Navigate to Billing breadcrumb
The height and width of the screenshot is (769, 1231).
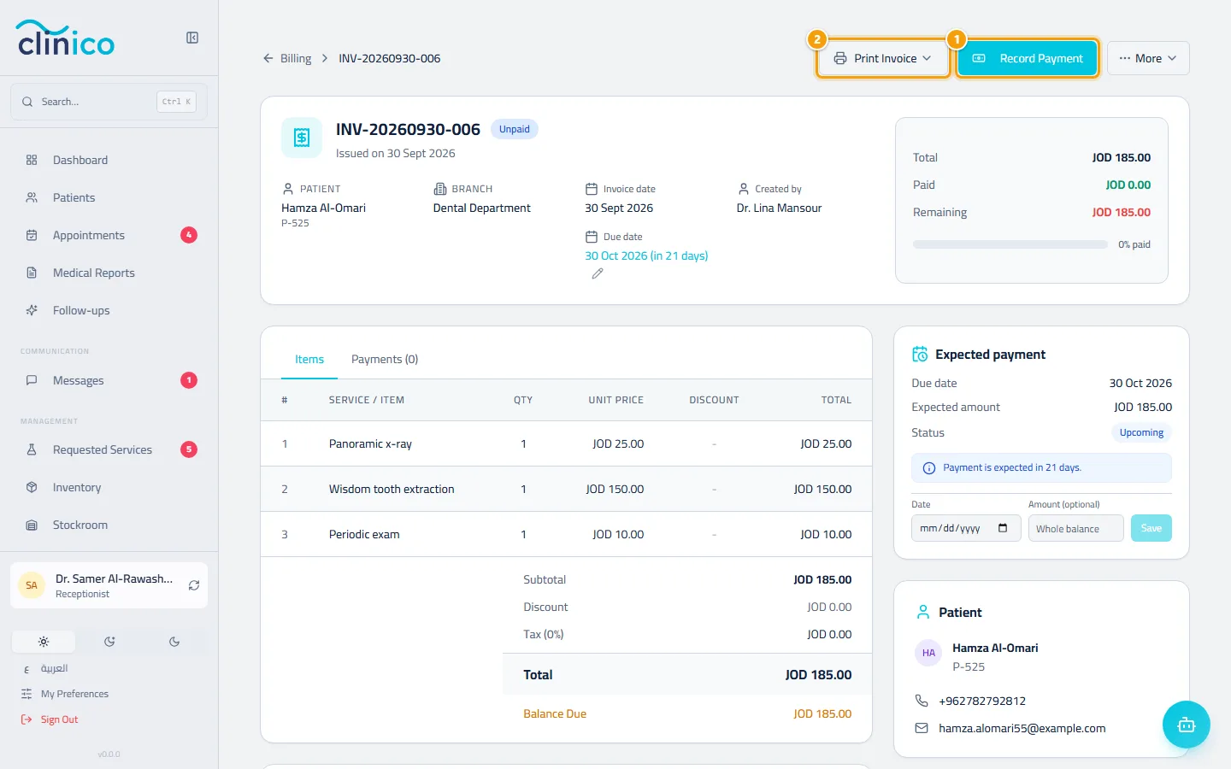coord(296,58)
